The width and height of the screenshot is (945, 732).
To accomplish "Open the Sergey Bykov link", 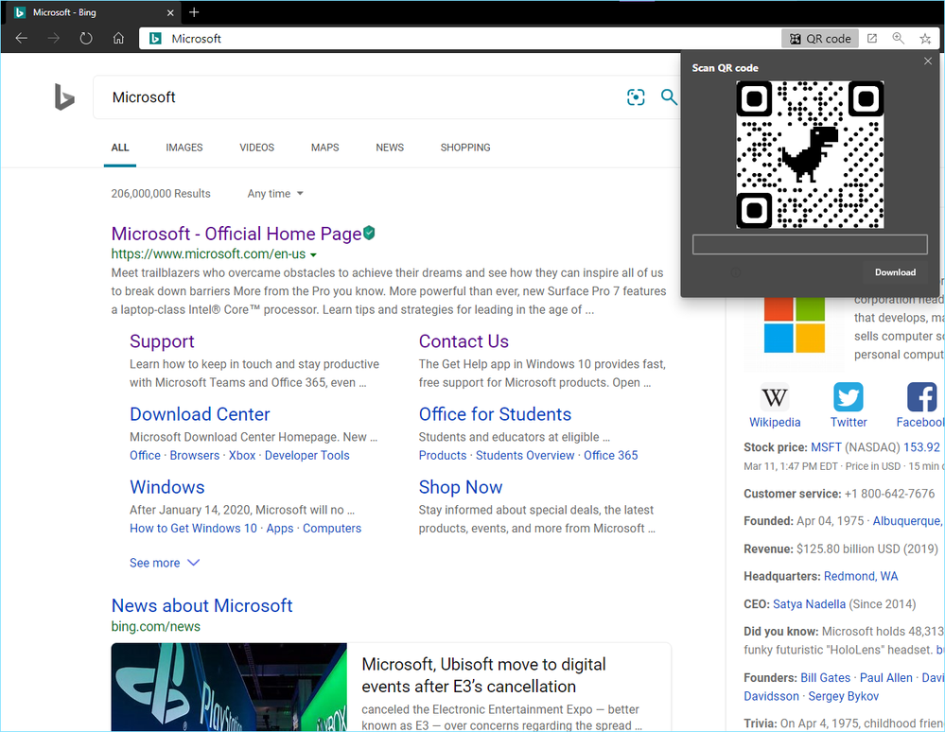I will 843,696.
